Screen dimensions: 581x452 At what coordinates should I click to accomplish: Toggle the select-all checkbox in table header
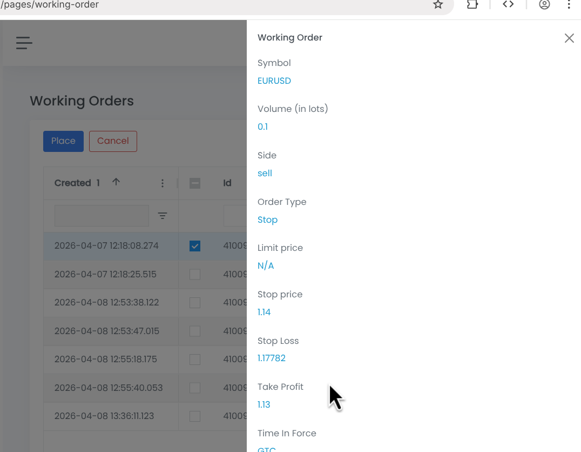(x=195, y=183)
